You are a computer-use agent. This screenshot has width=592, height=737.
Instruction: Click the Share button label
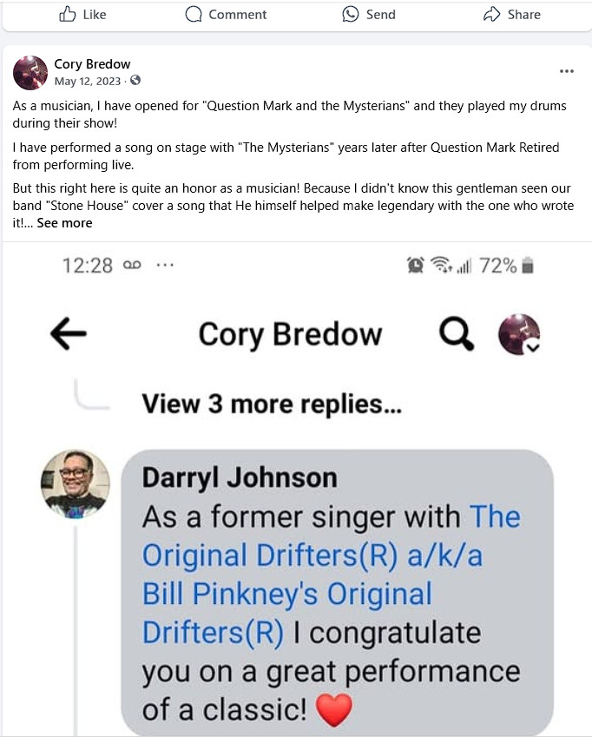[x=523, y=14]
